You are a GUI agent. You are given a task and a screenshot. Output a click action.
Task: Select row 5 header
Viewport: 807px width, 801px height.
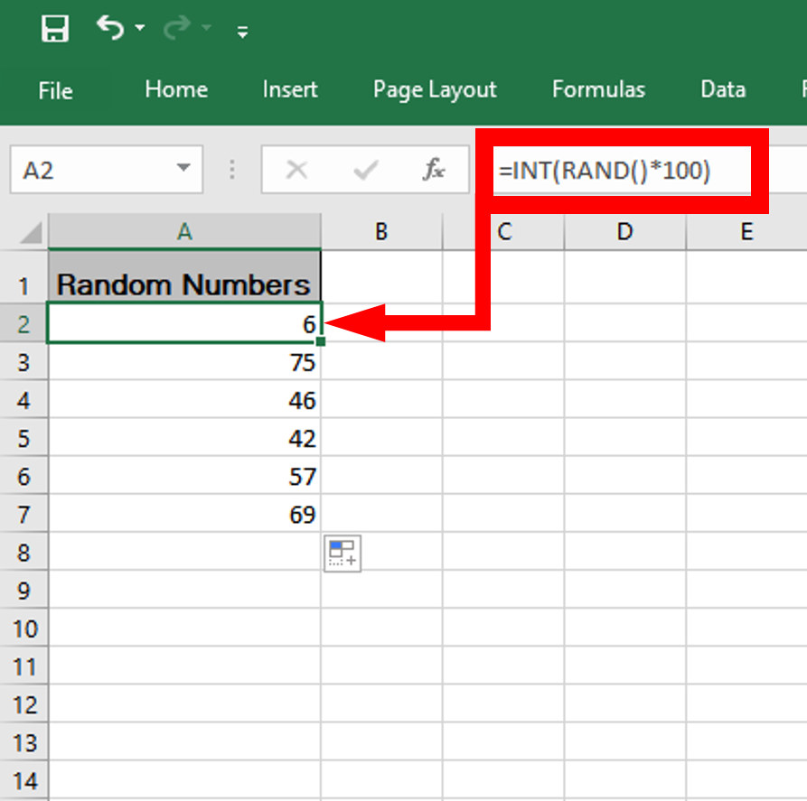[23, 438]
